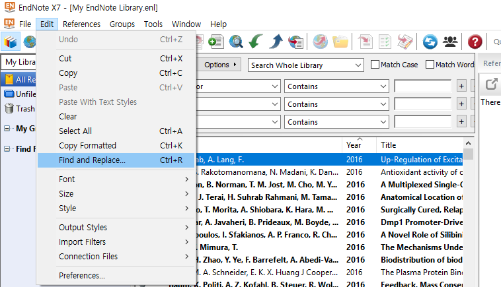501x287 pixels.
Task: Click the Import green arrow icon
Action: click(x=256, y=42)
